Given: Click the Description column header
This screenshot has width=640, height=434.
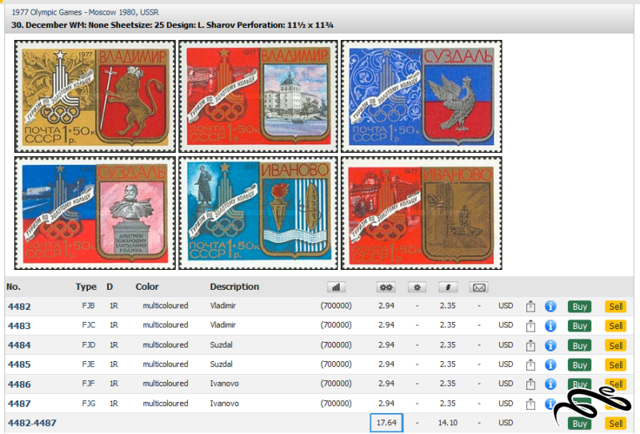Looking at the screenshot, I should (x=234, y=287).
